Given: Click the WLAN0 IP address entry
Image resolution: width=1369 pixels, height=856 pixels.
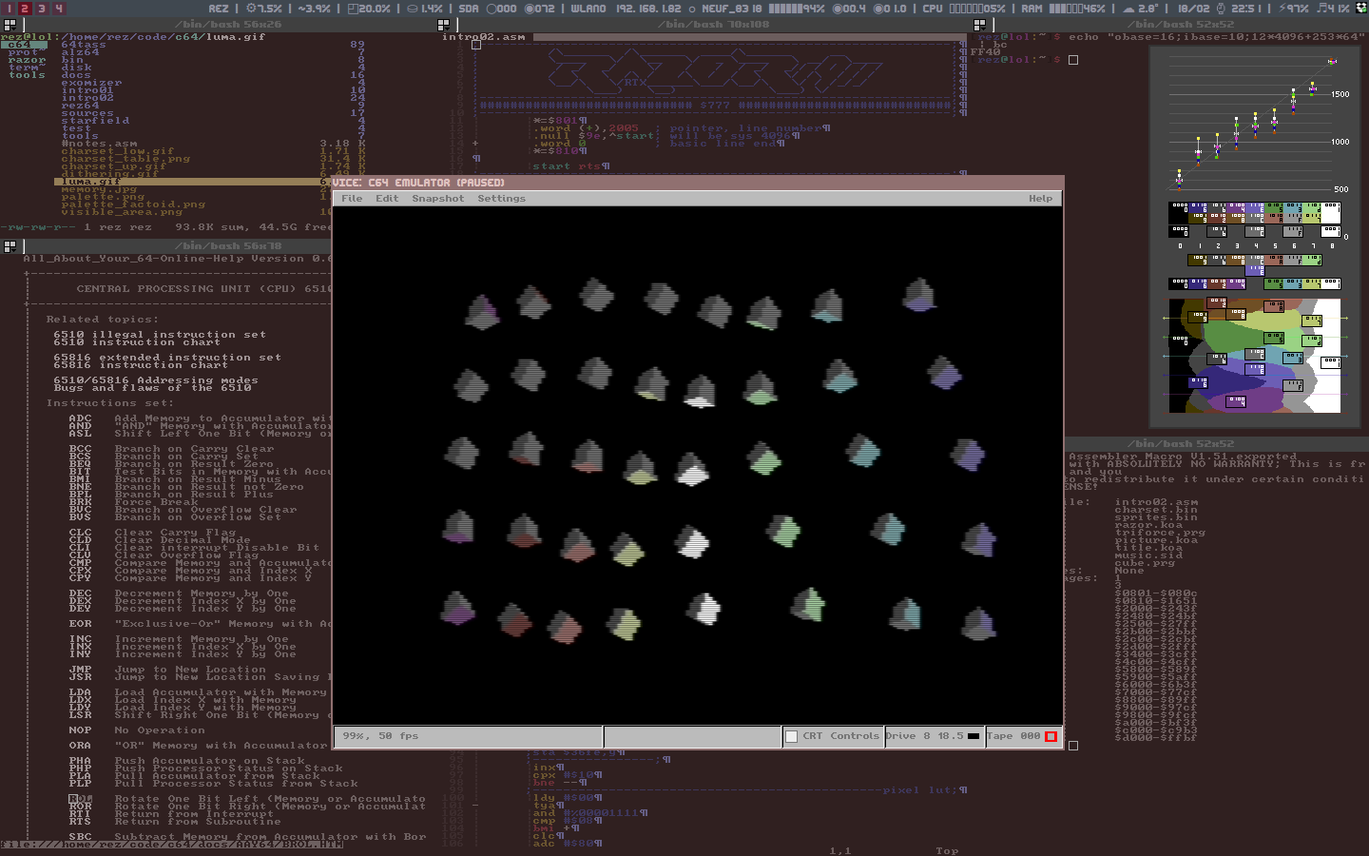Looking at the screenshot, I should pyautogui.click(x=626, y=9).
